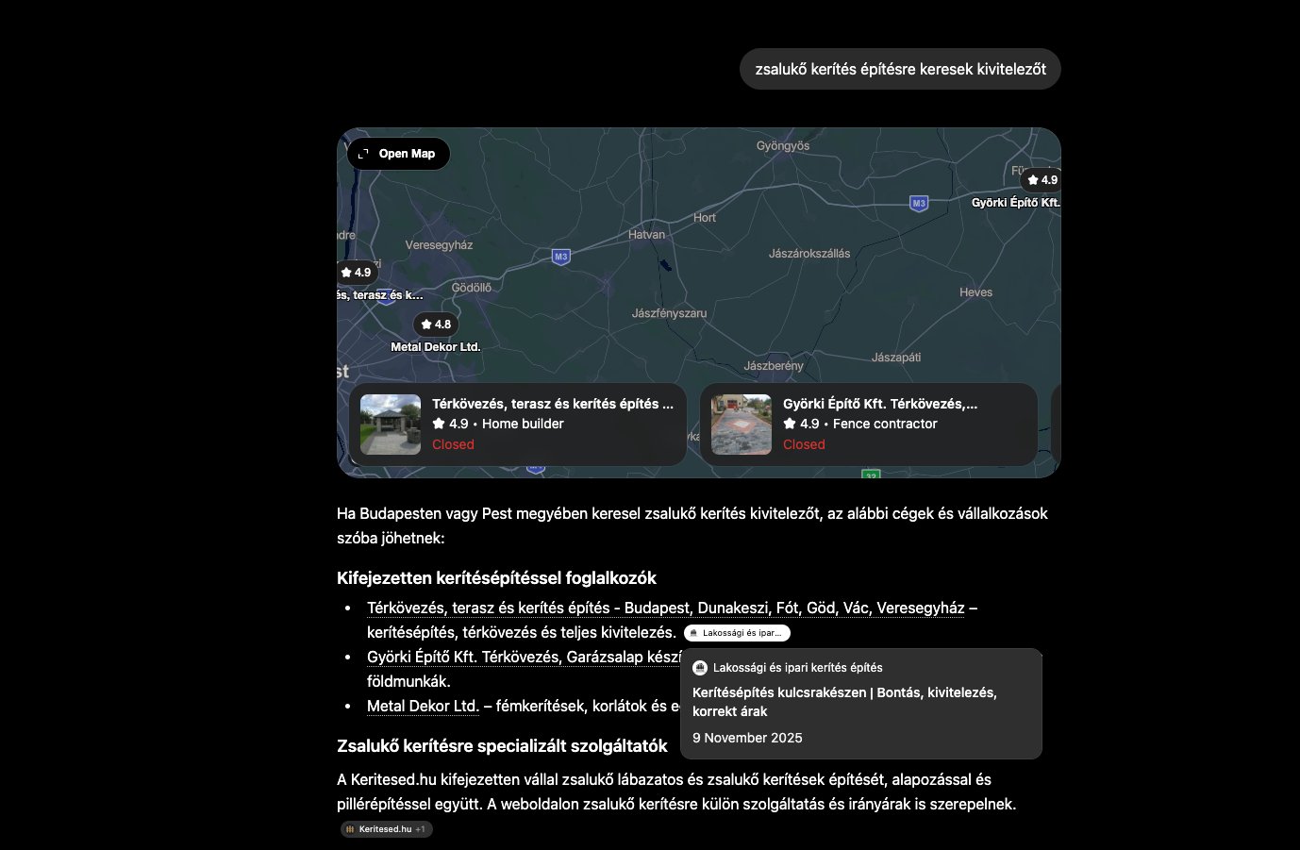
Task: Click the Keritesed.hu source chip
Action: 387,829
